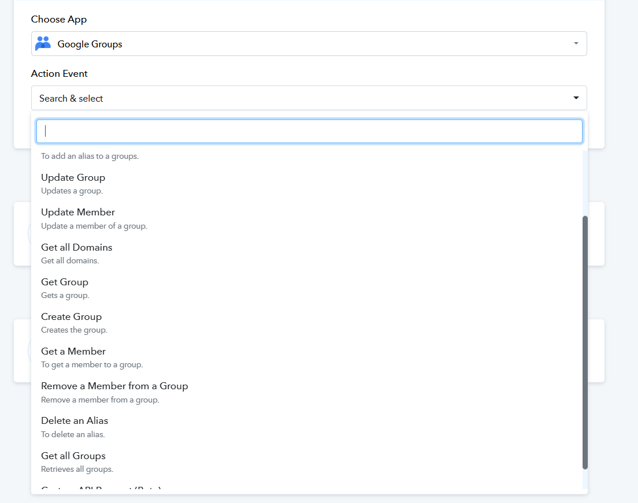
Task: Pick the Get Group action
Action: point(307,288)
